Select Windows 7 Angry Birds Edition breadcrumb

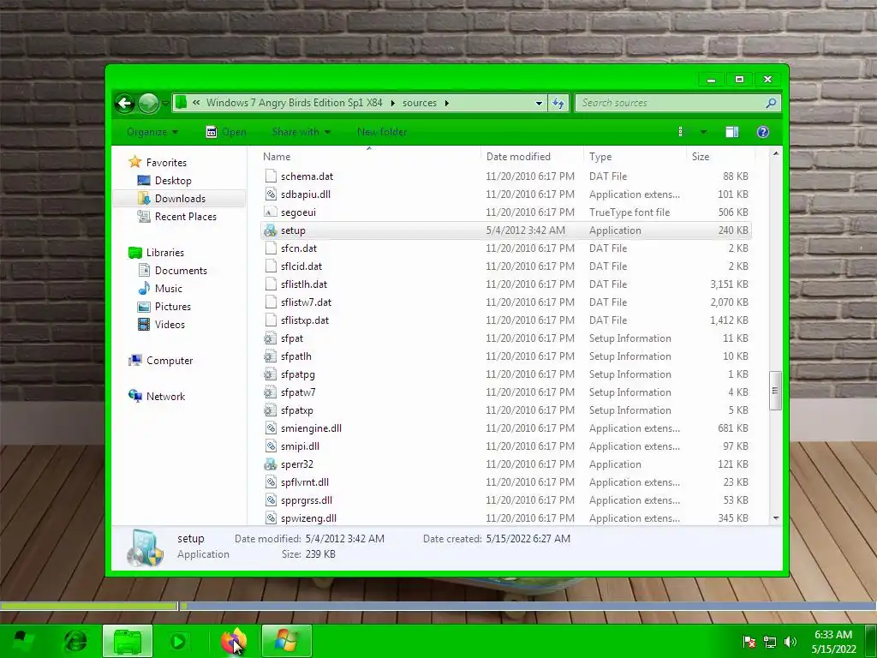pos(295,103)
